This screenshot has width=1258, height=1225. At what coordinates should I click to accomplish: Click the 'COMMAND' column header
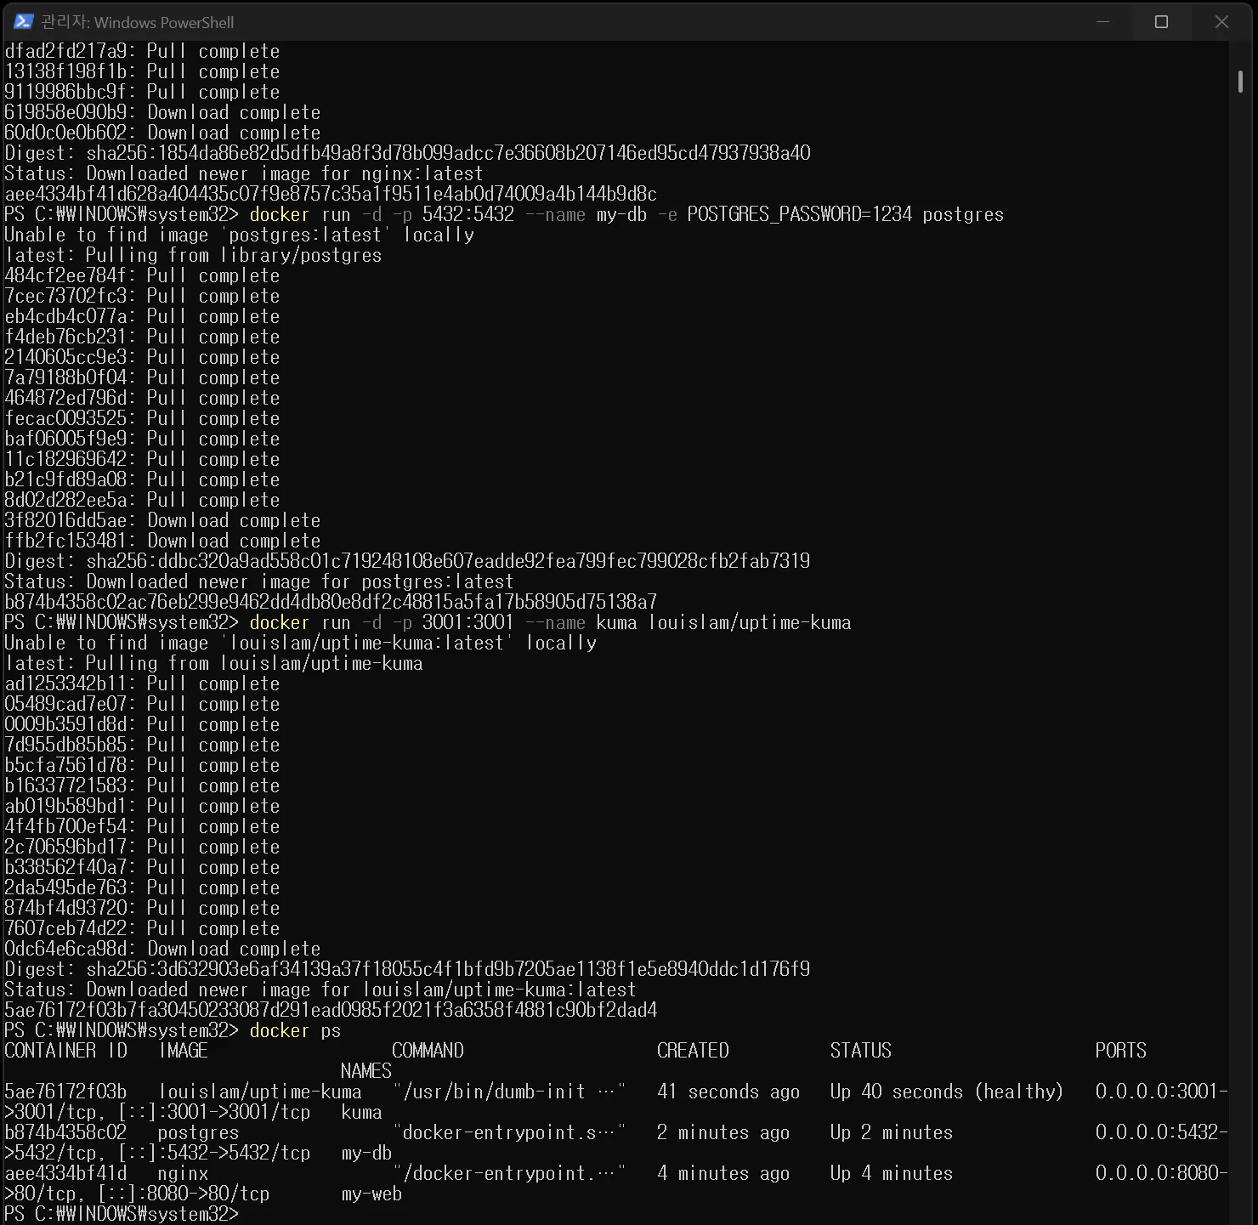(x=428, y=1051)
